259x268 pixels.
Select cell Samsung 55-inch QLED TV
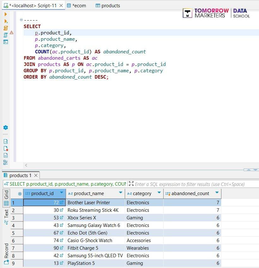click(95, 255)
